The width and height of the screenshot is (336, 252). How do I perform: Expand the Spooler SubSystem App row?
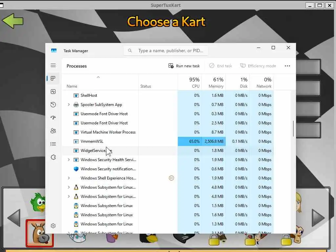[x=69, y=105]
